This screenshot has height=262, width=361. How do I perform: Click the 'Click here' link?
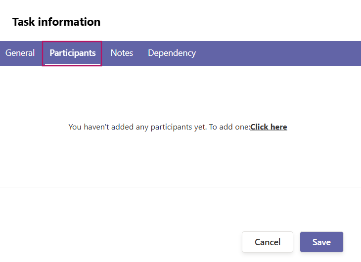269,127
